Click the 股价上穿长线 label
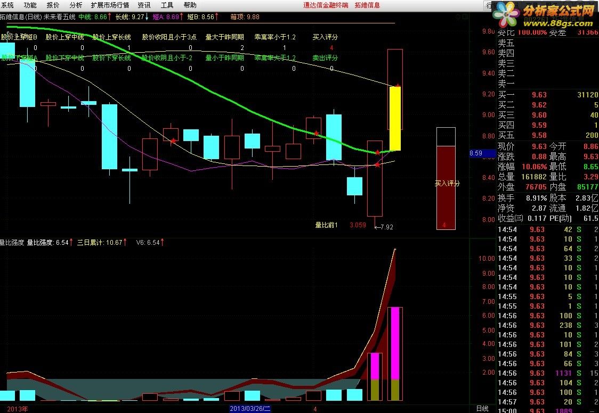Screen dimensions: 599x413 coord(111,37)
